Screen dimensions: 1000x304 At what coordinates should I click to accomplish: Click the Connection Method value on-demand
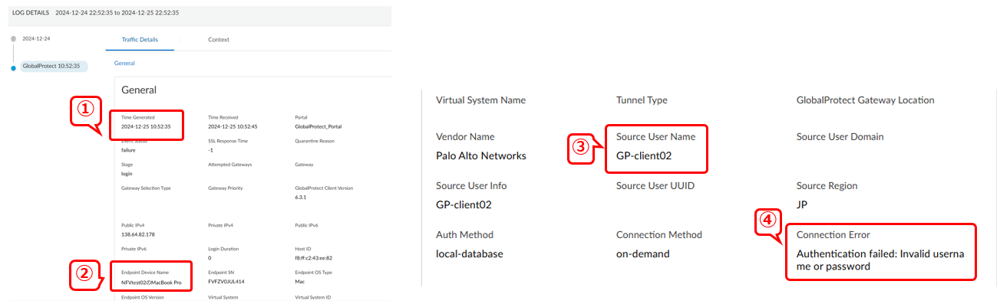click(643, 253)
